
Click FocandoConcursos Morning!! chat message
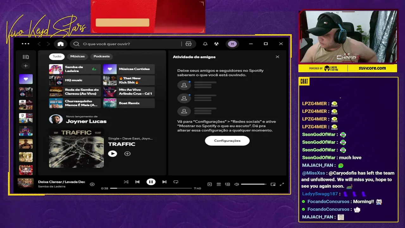[x=343, y=202]
